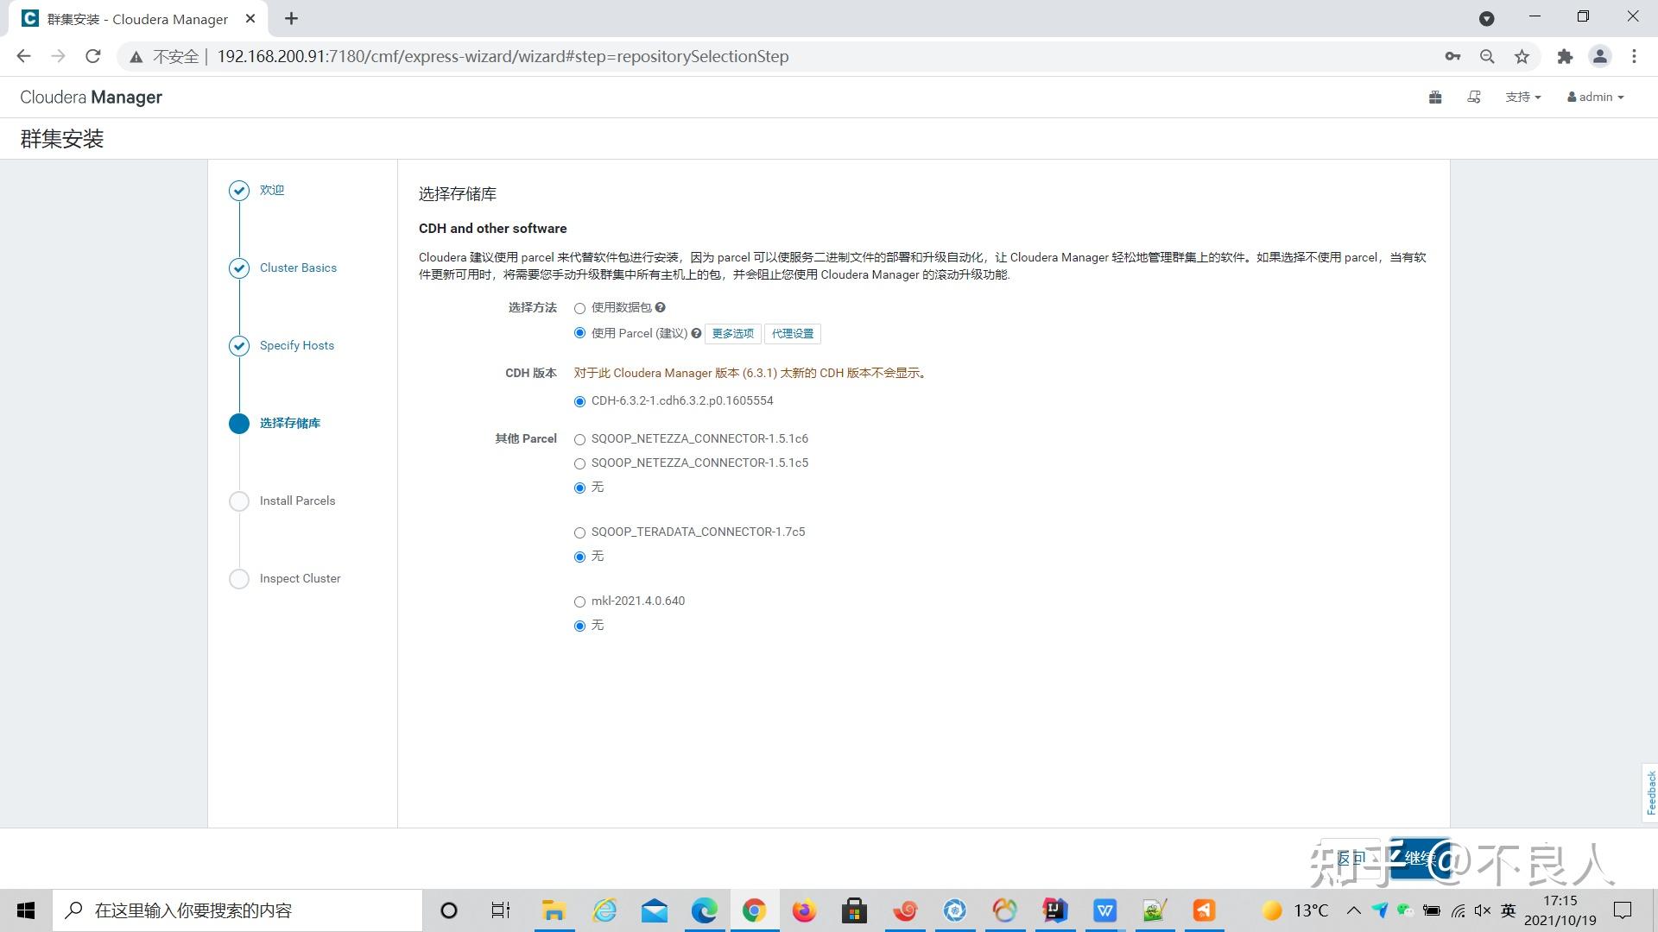Click the help icon next to 使用数据包
Viewport: 1658px width, 932px height.
click(x=659, y=308)
